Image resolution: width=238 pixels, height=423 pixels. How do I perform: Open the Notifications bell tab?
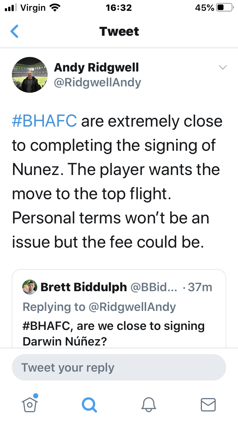point(149,405)
